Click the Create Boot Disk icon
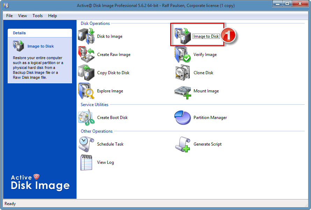The image size is (311, 210). (86, 118)
